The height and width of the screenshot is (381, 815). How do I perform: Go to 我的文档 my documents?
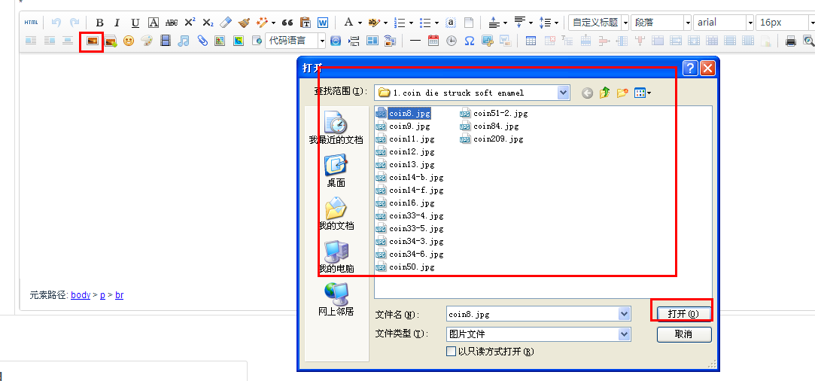pos(336,214)
